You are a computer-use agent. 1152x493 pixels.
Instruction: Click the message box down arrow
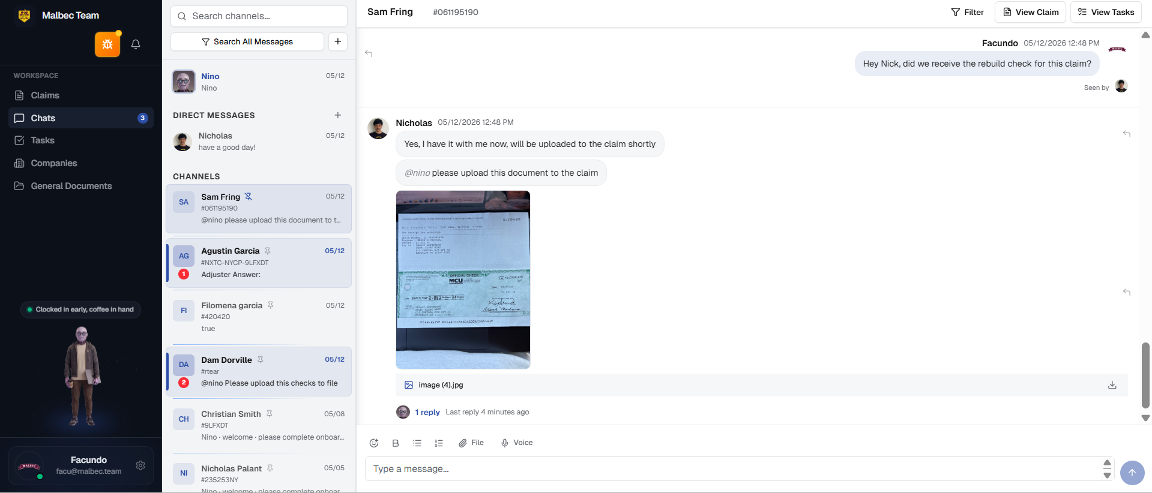coord(1107,476)
